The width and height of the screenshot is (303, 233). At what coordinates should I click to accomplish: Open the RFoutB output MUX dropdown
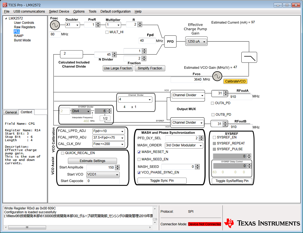(187, 123)
